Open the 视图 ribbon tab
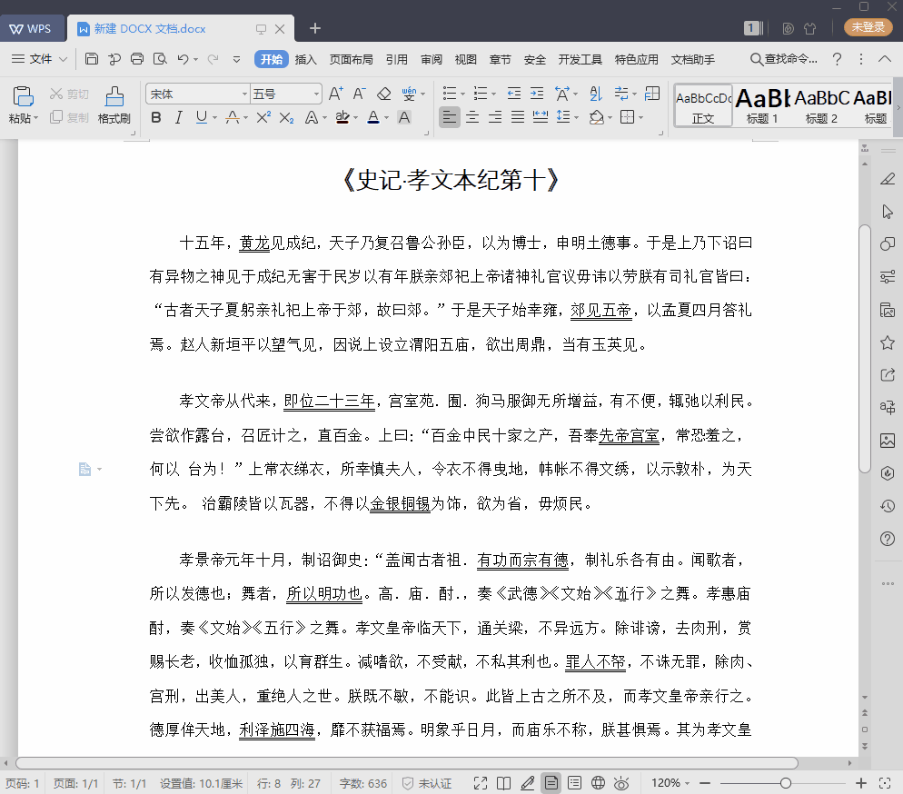This screenshot has height=794, width=903. (465, 59)
